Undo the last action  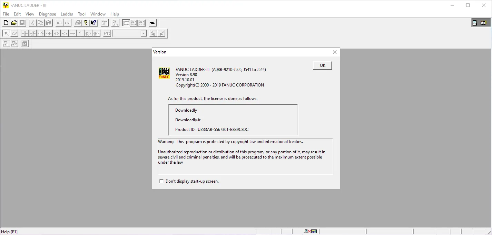coord(59,23)
